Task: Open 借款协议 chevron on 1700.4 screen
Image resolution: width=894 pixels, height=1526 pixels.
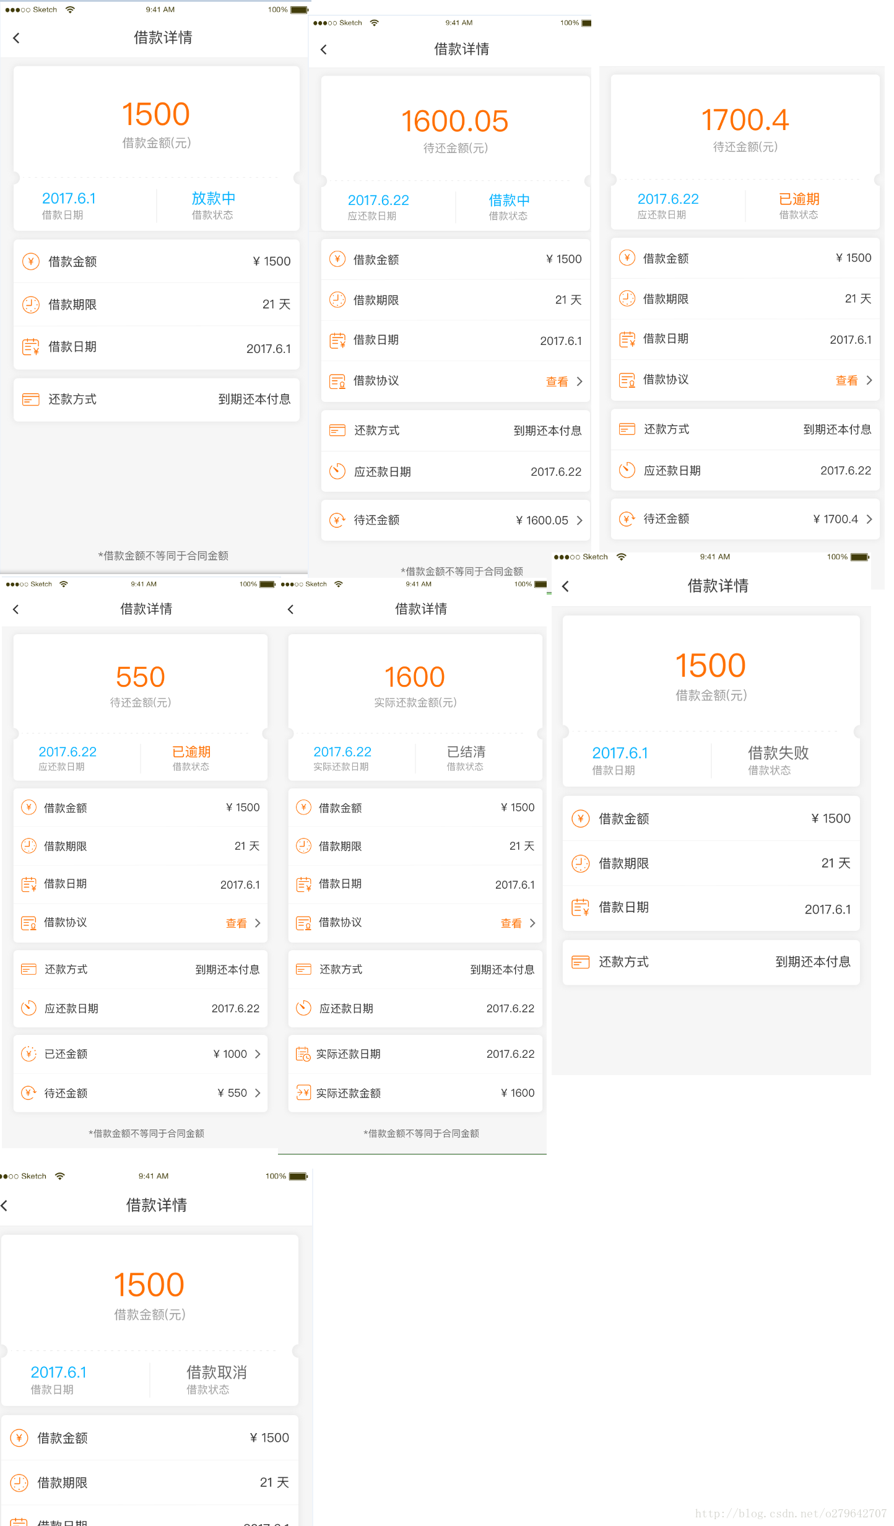Action: (x=869, y=380)
